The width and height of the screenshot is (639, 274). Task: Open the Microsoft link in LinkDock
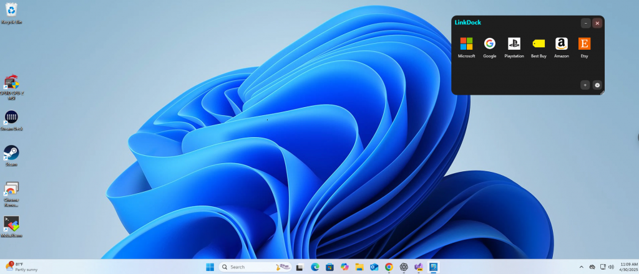tap(466, 44)
